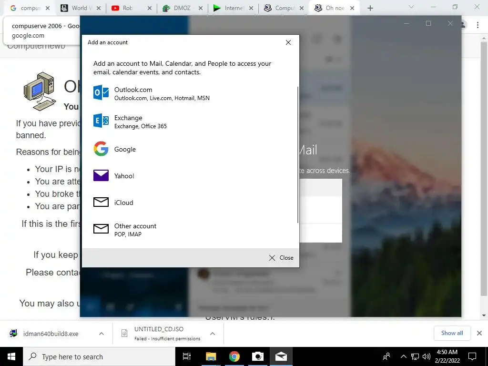Dismiss the downloads bar
488x366 pixels.
[479, 333]
